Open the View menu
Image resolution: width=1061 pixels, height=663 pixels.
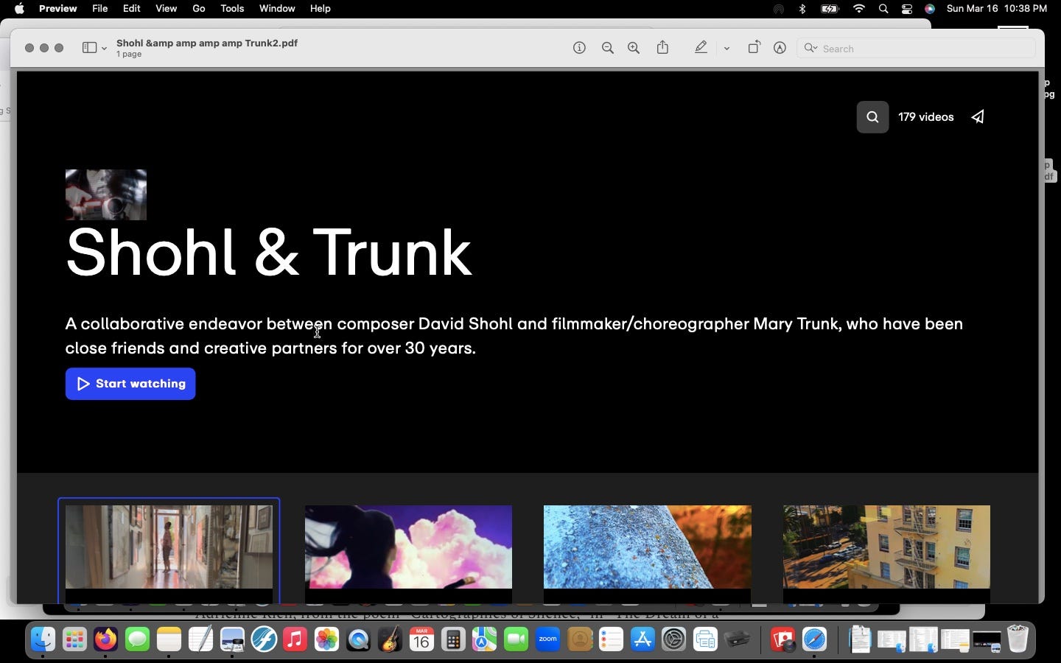(166, 9)
